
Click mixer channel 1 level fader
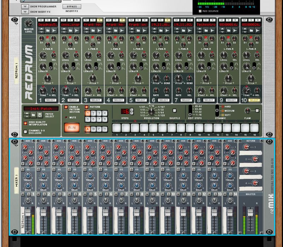click(x=28, y=212)
